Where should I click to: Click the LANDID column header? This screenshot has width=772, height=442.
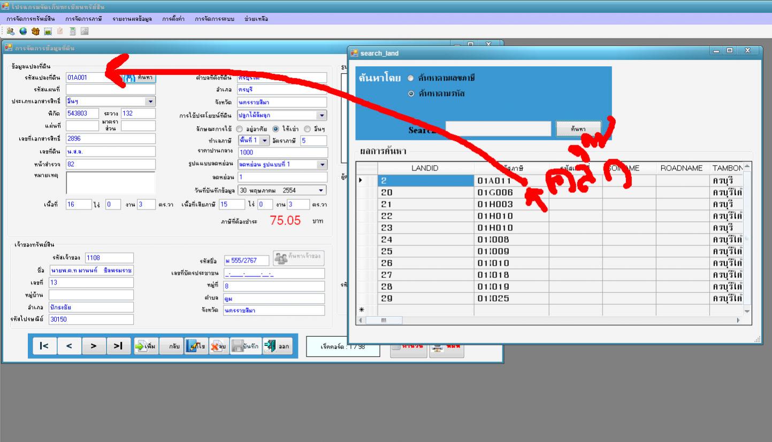click(425, 168)
